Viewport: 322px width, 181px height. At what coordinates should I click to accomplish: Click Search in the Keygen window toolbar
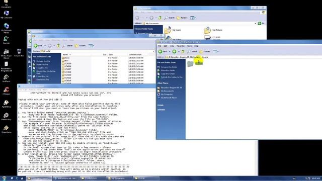(192, 51)
